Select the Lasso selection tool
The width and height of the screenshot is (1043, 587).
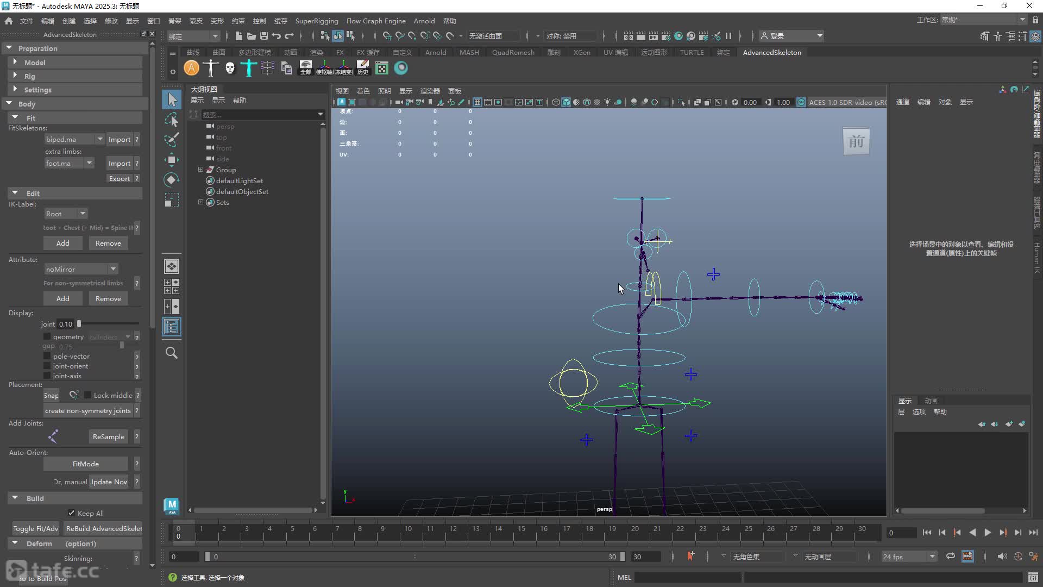click(172, 120)
